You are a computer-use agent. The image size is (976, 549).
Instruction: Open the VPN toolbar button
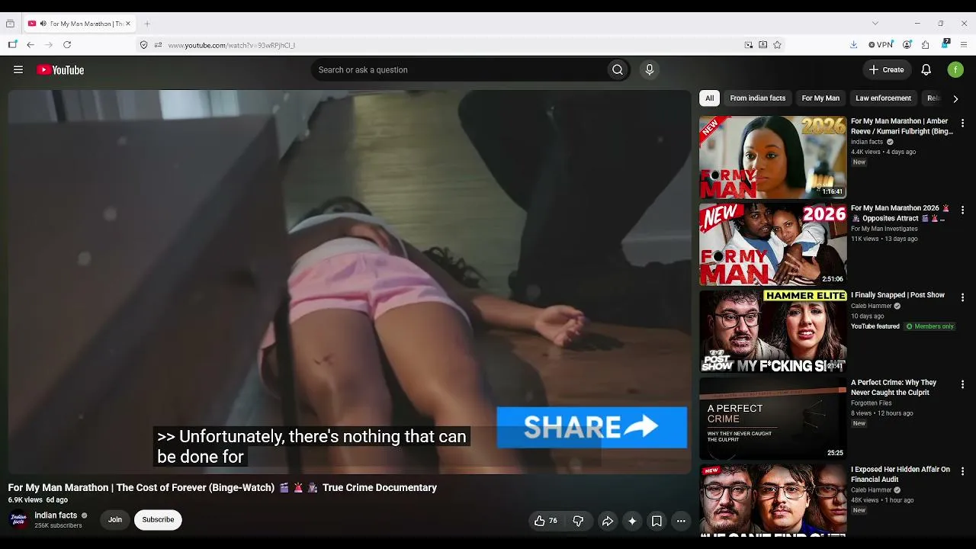click(881, 45)
